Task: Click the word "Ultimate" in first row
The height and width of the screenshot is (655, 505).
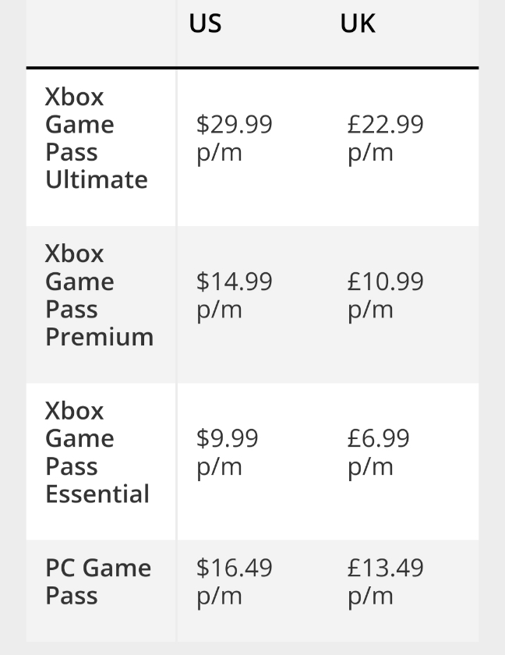Action: pyautogui.click(x=96, y=180)
